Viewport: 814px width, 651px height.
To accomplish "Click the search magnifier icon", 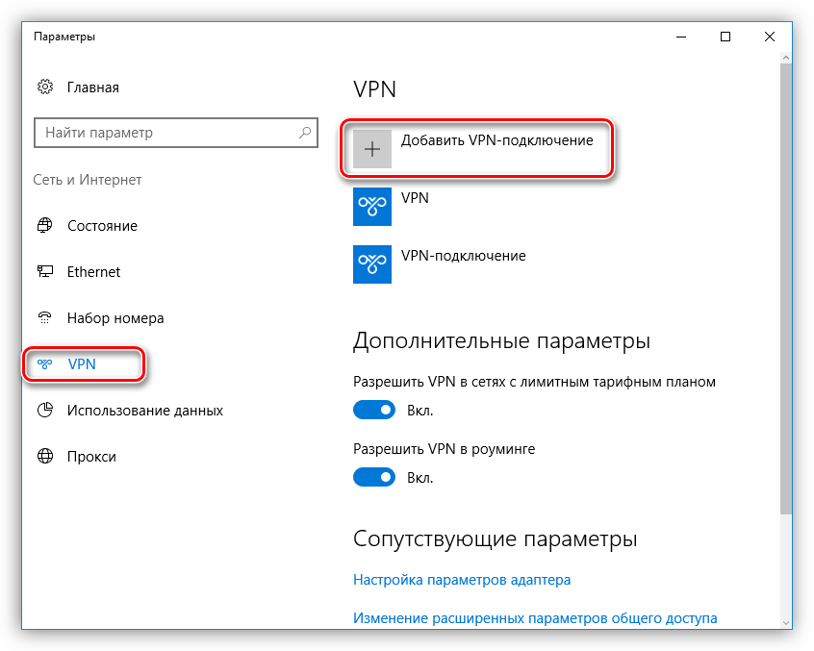I will (305, 133).
